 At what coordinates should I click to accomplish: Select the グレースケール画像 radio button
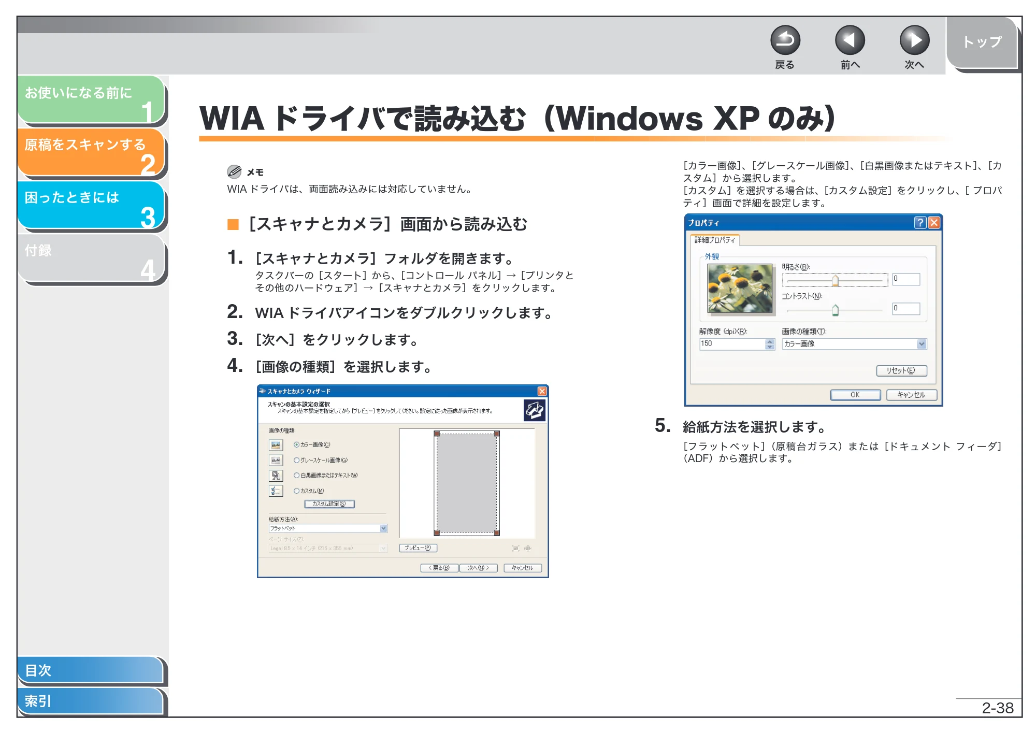tap(296, 460)
